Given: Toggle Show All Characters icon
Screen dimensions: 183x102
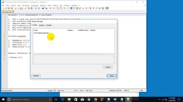Looking at the screenshot, I should (x=68, y=8).
